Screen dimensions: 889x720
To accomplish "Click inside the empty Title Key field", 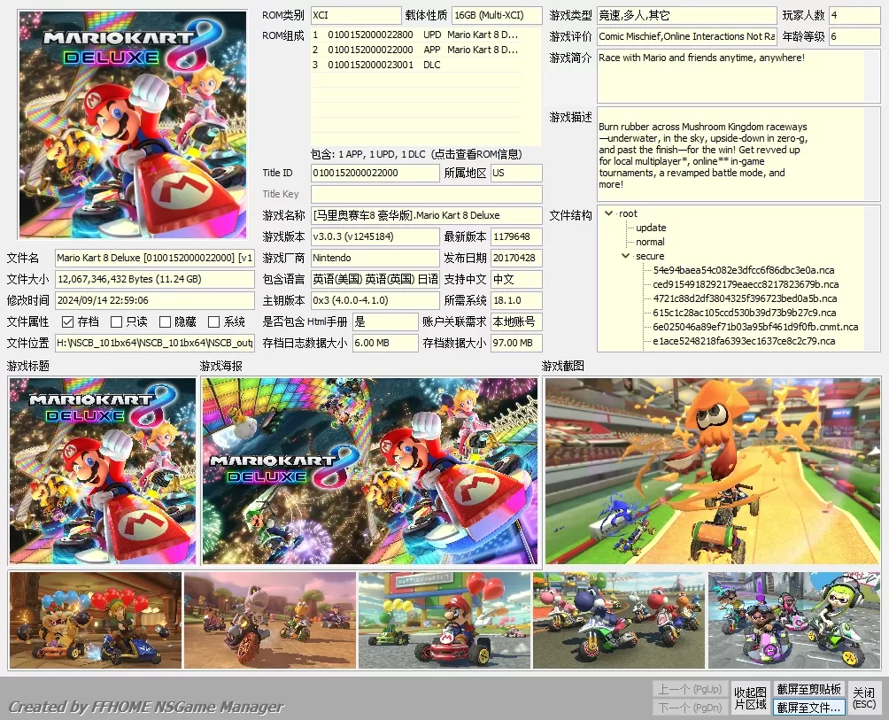I will (429, 195).
